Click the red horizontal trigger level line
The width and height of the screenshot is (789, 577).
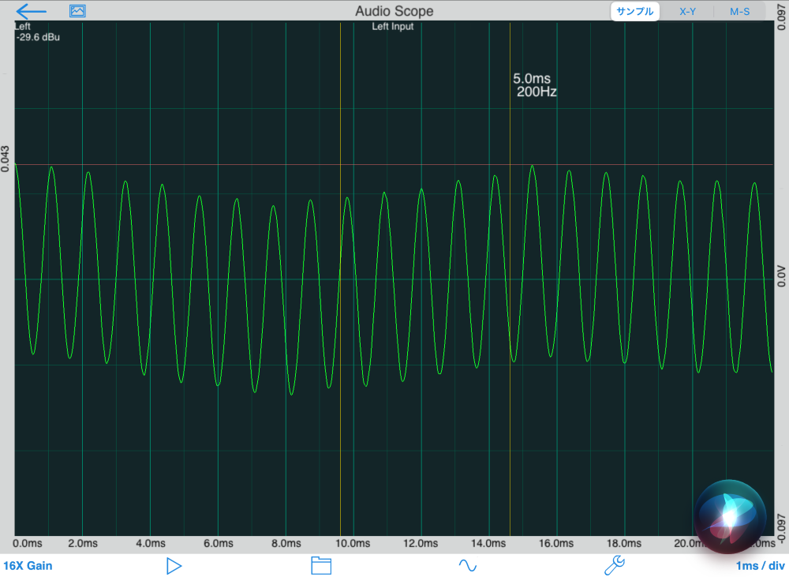(x=237, y=165)
